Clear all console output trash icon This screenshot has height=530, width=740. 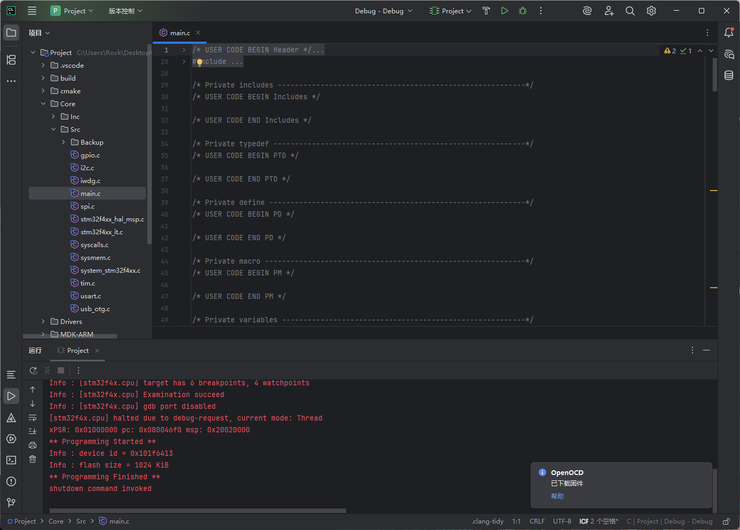click(x=33, y=459)
